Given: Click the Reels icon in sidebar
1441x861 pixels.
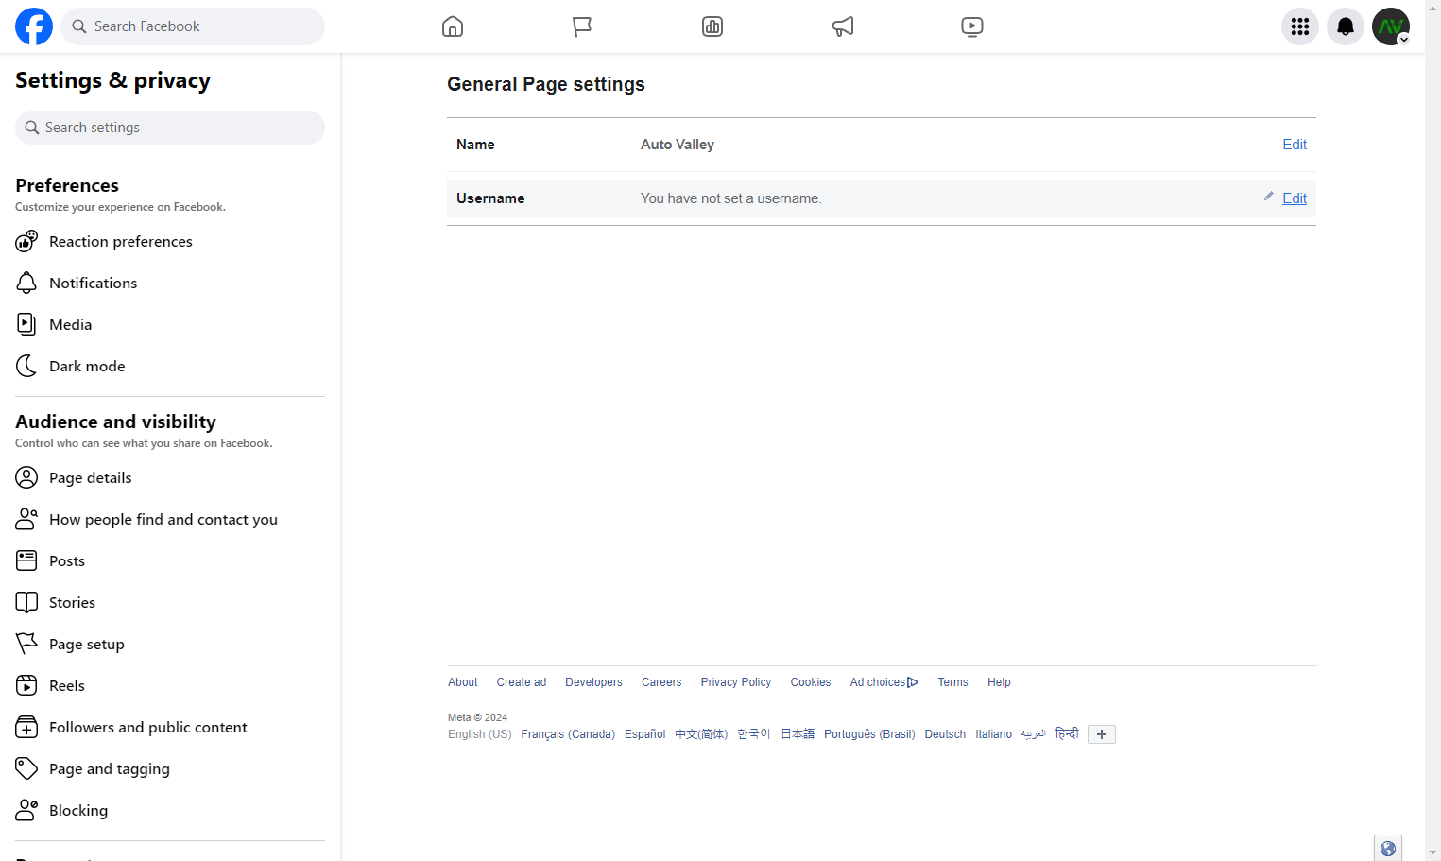Looking at the screenshot, I should [x=26, y=685].
